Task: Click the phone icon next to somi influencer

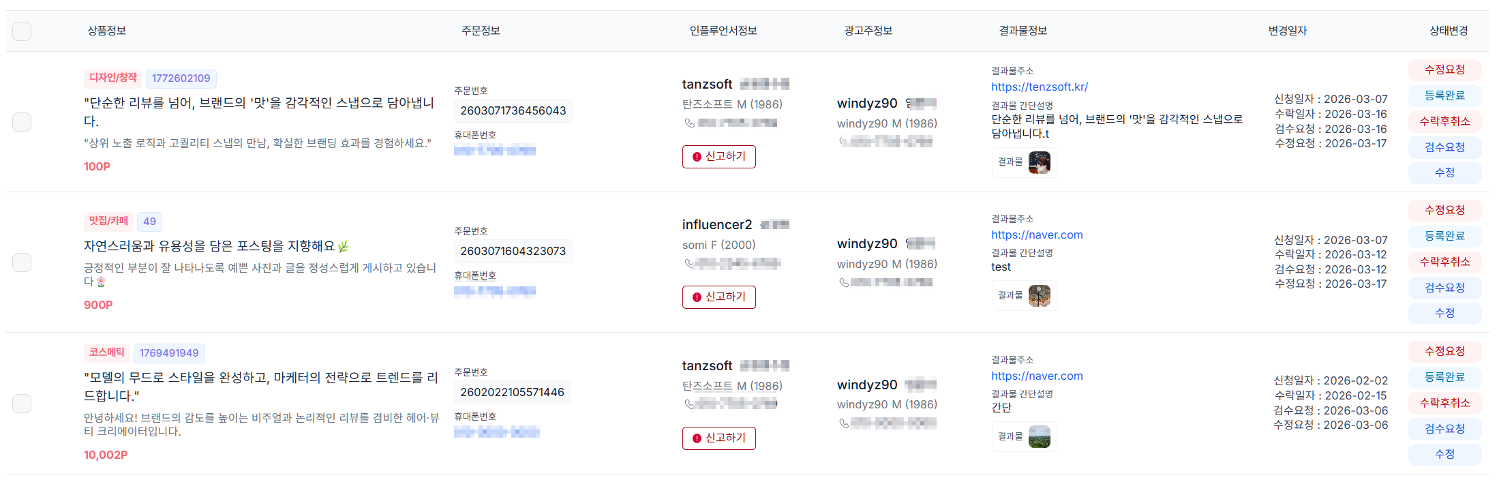Action: click(x=687, y=264)
